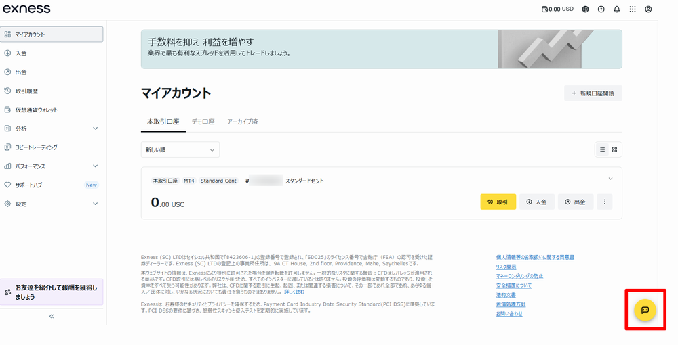Switch accounts to list view
This screenshot has width=678, height=345.
point(602,149)
